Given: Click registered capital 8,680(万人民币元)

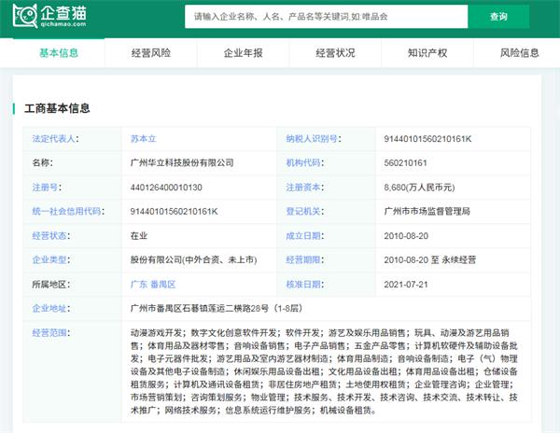Looking at the screenshot, I should tap(420, 187).
